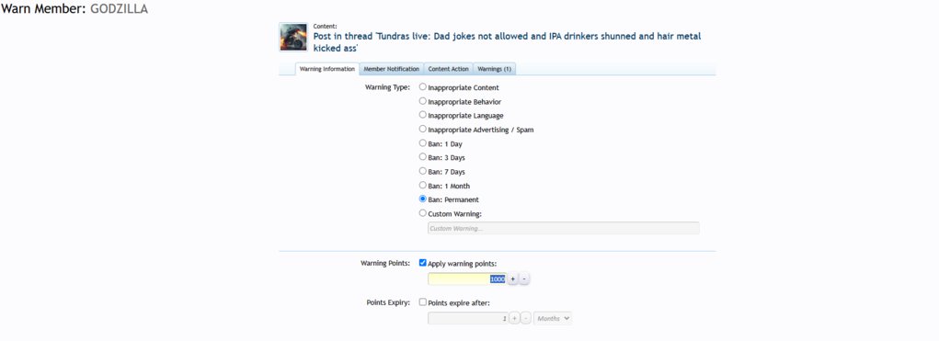Open the 'Tundras live' thread link
Screen dimensions: 939x341
[507, 42]
